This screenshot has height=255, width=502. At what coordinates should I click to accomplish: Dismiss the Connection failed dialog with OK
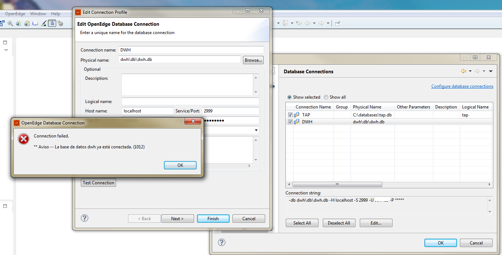point(180,165)
